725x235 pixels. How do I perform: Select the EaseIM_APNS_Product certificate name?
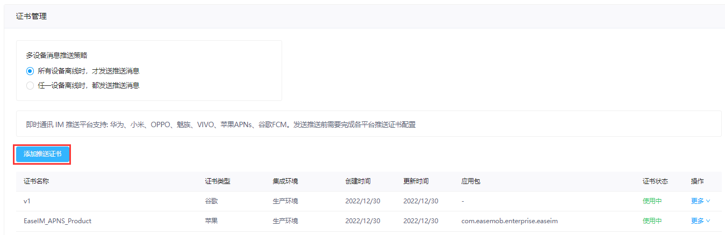point(58,221)
